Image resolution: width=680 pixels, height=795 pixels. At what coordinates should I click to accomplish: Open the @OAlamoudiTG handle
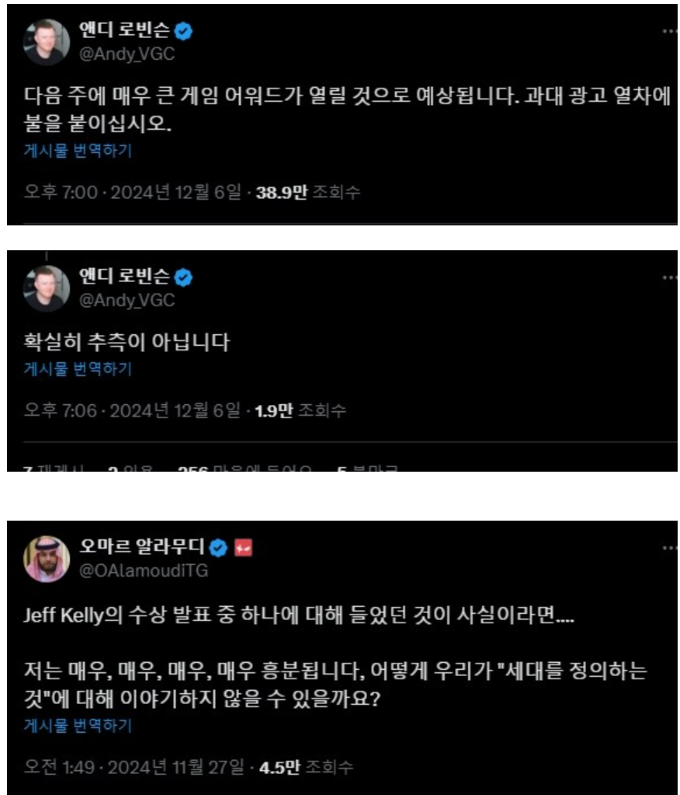pos(144,571)
